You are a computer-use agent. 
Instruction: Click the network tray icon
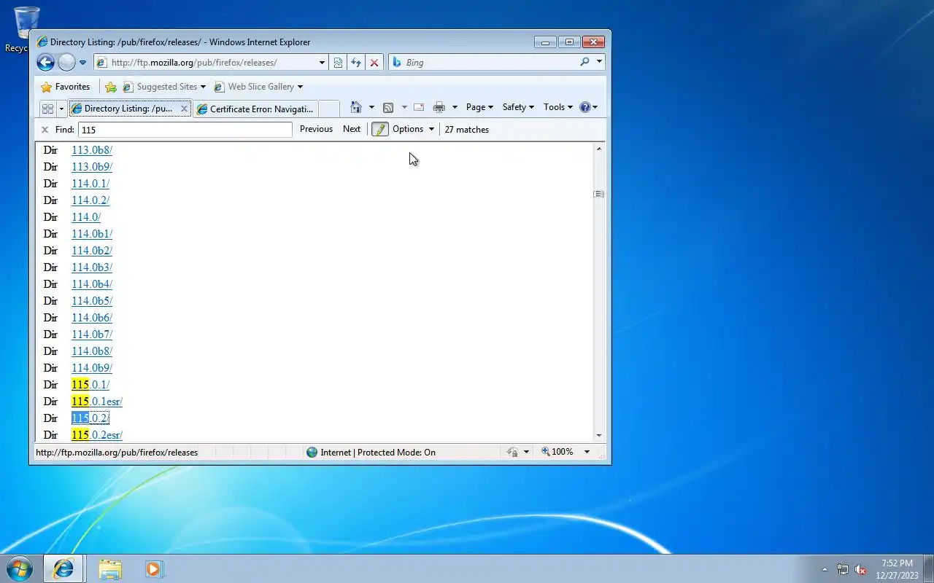tap(843, 570)
